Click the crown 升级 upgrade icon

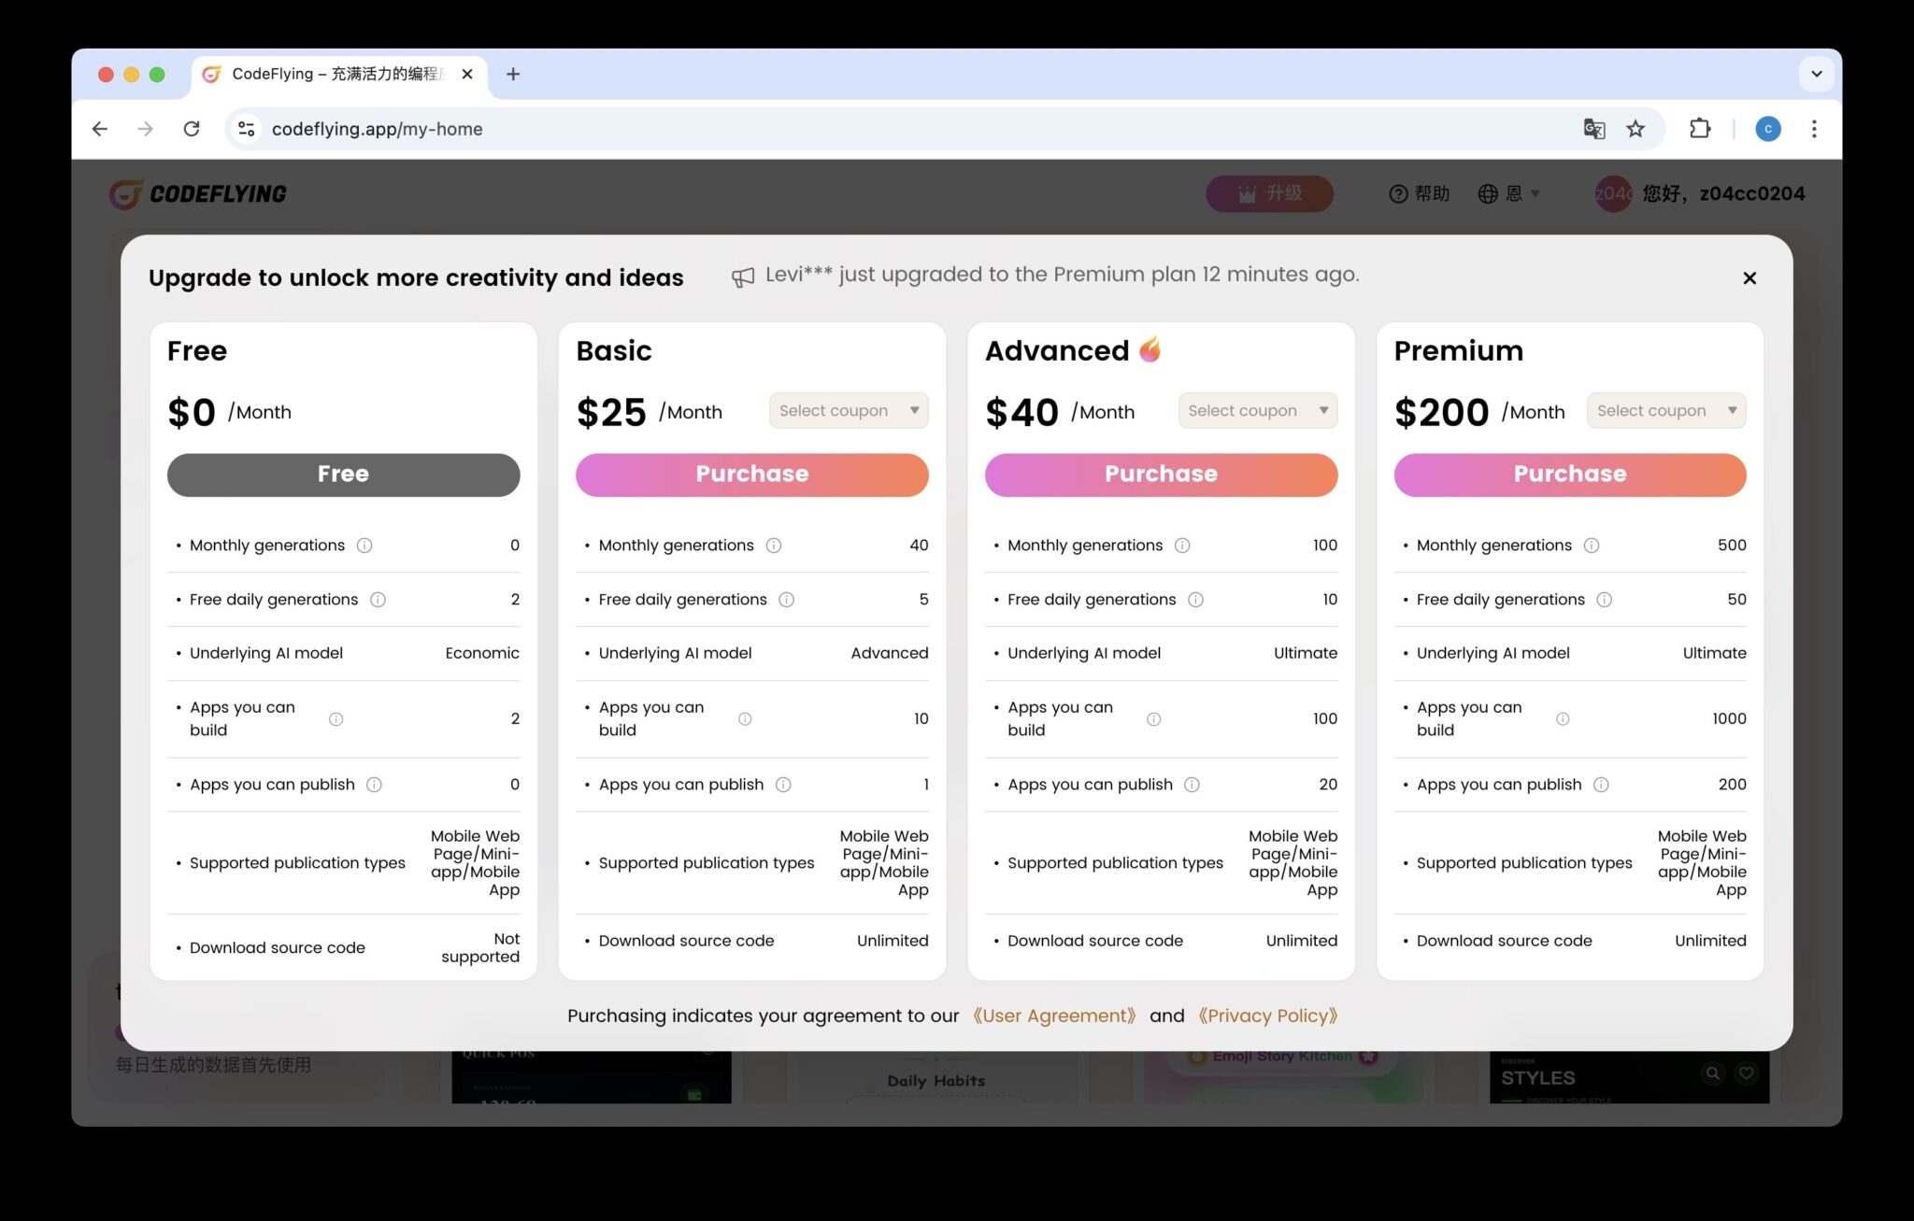click(x=1247, y=193)
